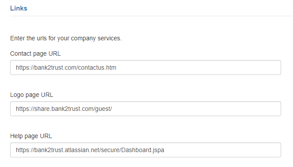Click blank space inside the Help URL box

(222, 150)
